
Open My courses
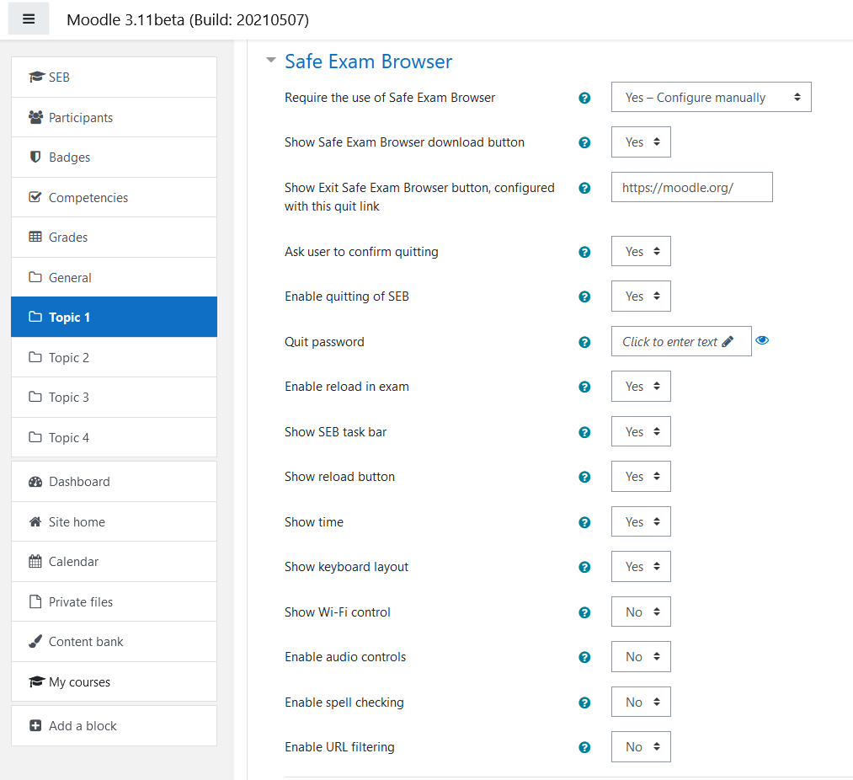(114, 682)
